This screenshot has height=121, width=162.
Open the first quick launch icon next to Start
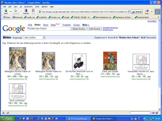point(20,119)
